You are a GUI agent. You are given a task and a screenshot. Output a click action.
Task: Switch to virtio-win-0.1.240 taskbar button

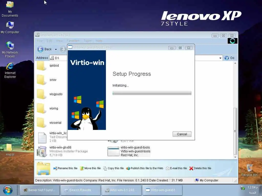[x=122, y=190]
